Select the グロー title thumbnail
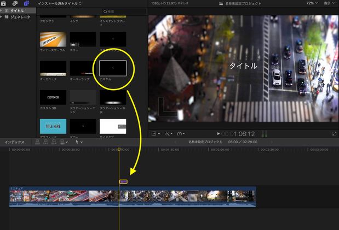Viewport: 339px width, 230px height. tap(83, 126)
